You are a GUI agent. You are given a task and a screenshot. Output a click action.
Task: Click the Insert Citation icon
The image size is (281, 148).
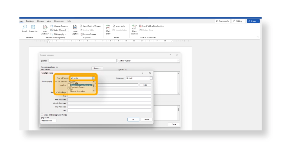pyautogui.click(x=45, y=28)
